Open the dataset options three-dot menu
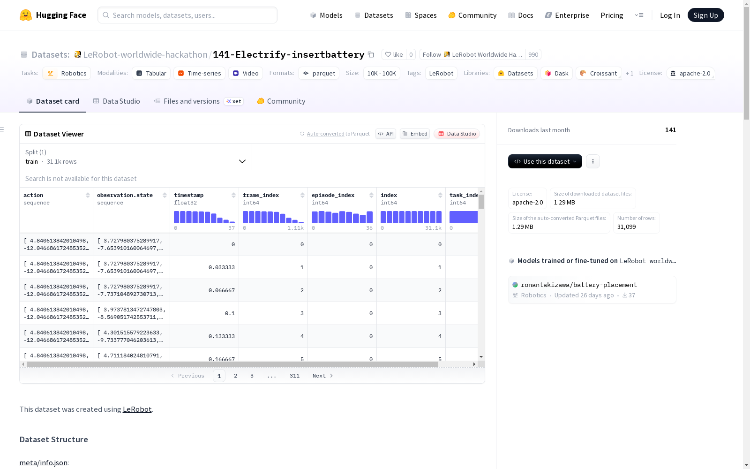The image size is (750, 469). [x=593, y=161]
